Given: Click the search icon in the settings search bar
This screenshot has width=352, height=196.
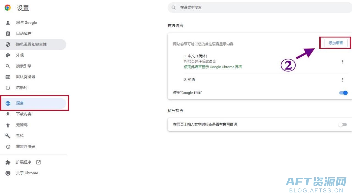Looking at the screenshot, I should pyautogui.click(x=174, y=8).
